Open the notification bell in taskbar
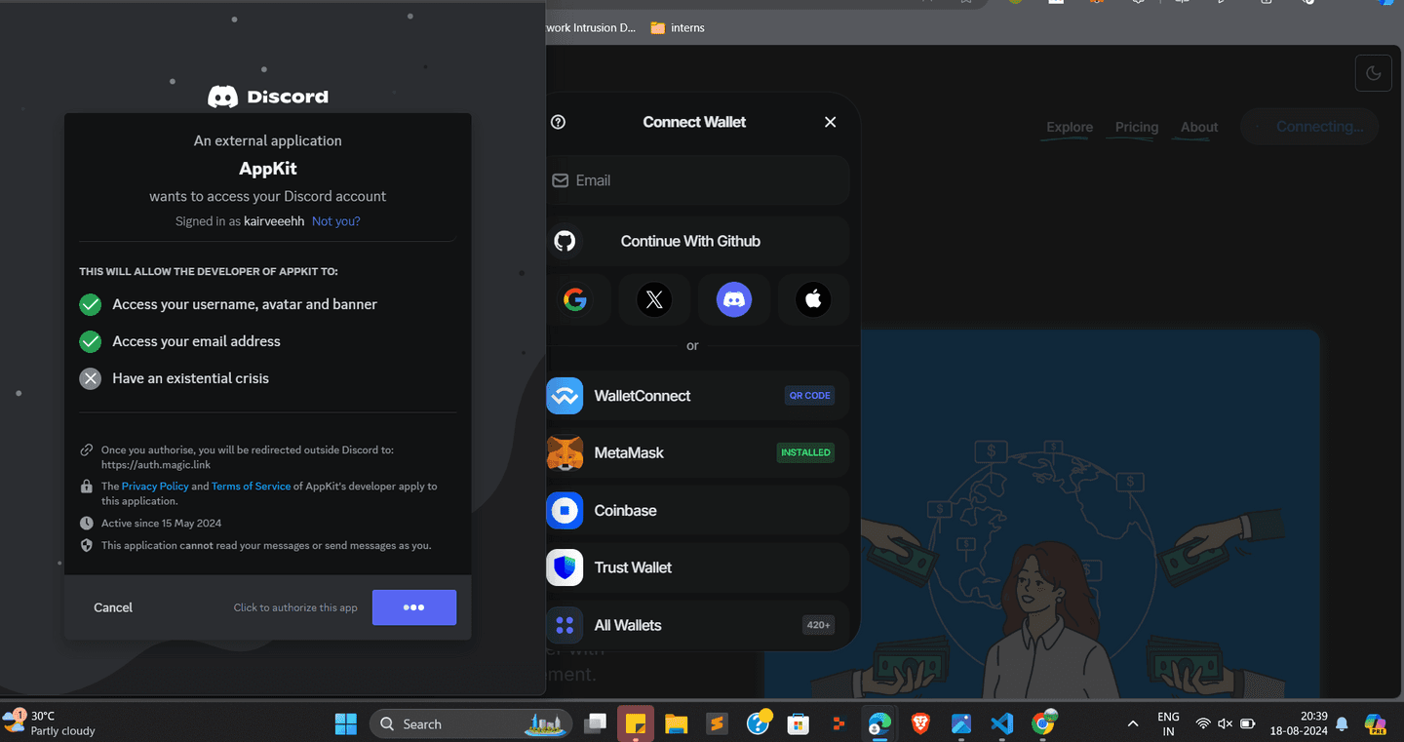This screenshot has height=742, width=1404. click(1342, 723)
